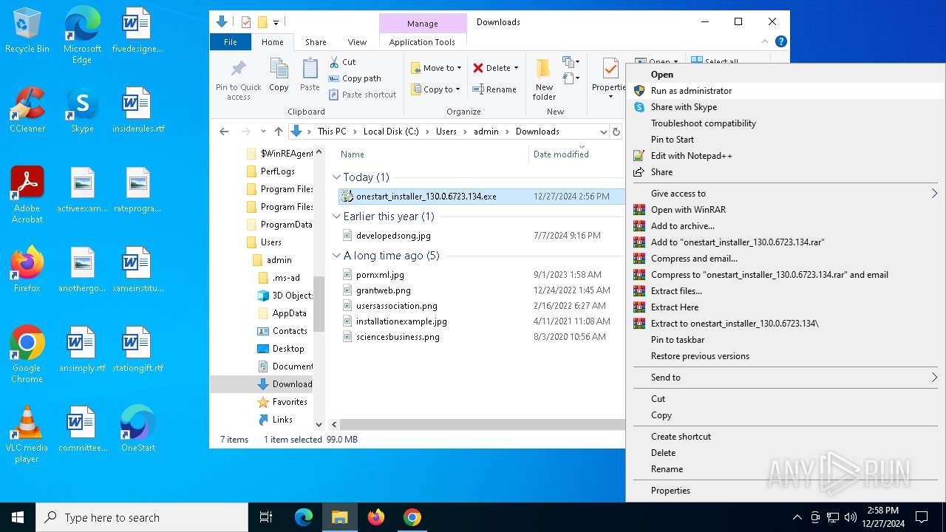Image resolution: width=946 pixels, height=532 pixels.
Task: Open Firefox desktop shortcut
Action: pyautogui.click(x=27, y=269)
